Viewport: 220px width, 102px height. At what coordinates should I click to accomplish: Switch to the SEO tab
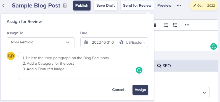pos(164,66)
